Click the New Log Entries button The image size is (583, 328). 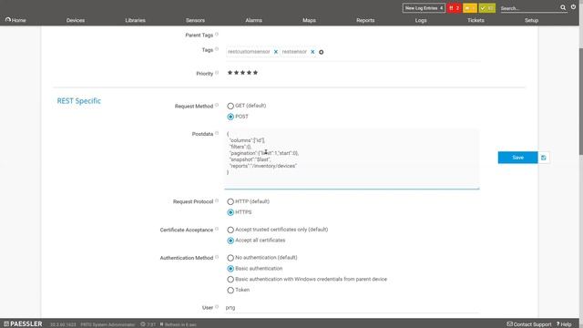click(424, 8)
